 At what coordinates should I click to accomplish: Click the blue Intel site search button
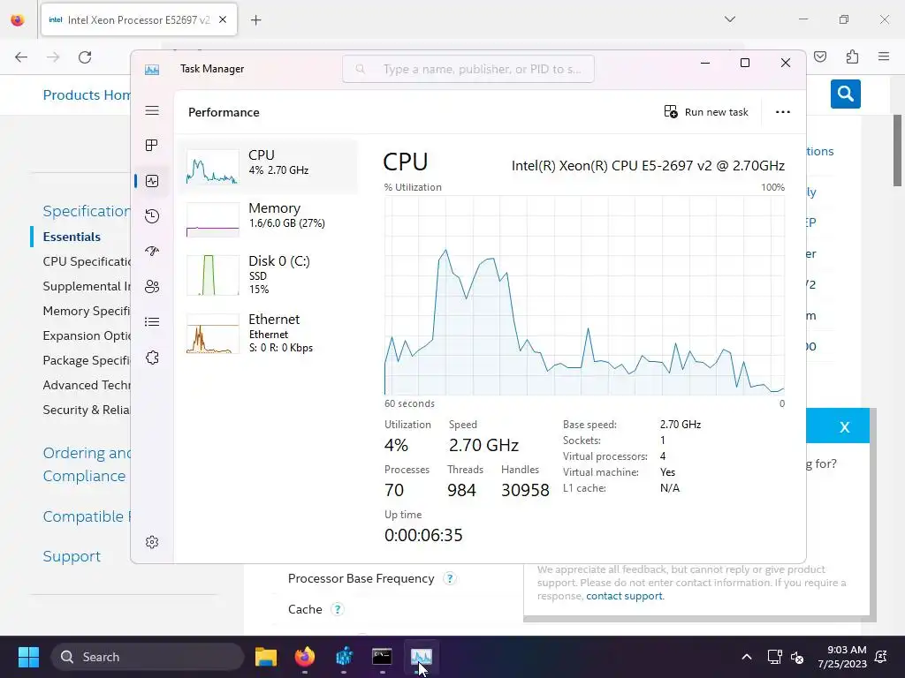point(846,94)
